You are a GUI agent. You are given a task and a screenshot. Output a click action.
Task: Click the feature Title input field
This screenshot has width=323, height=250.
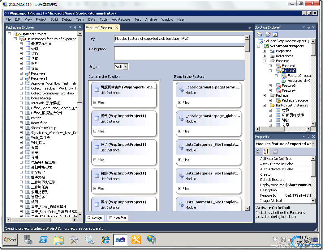click(179, 39)
